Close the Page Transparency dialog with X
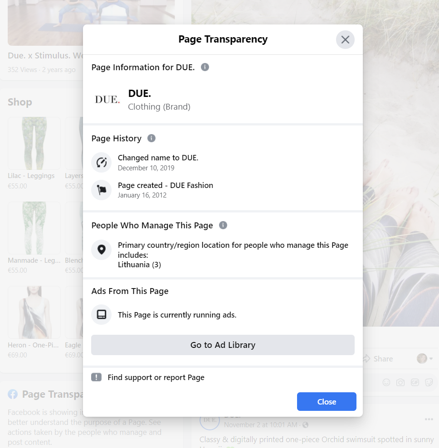Image resolution: width=439 pixels, height=448 pixels. point(345,40)
